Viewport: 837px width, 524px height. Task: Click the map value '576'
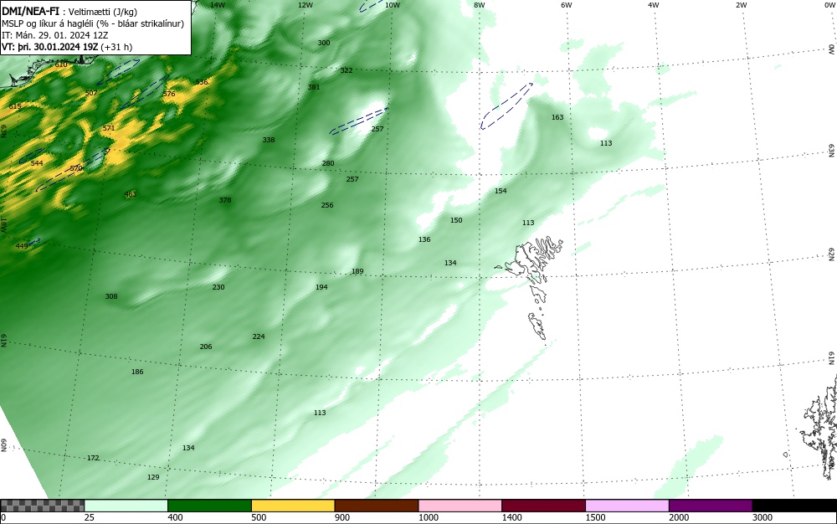click(169, 94)
